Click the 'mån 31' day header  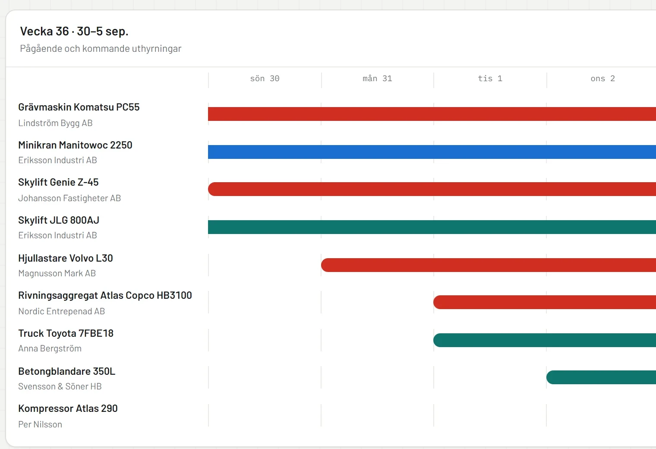tap(378, 79)
